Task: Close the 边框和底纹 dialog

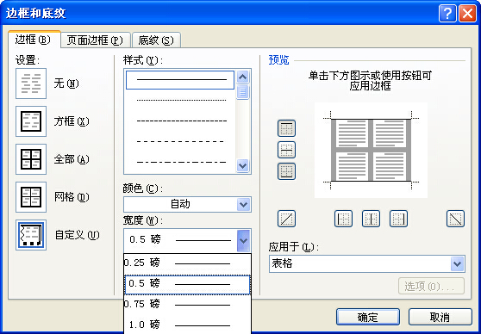Action: 467,14
